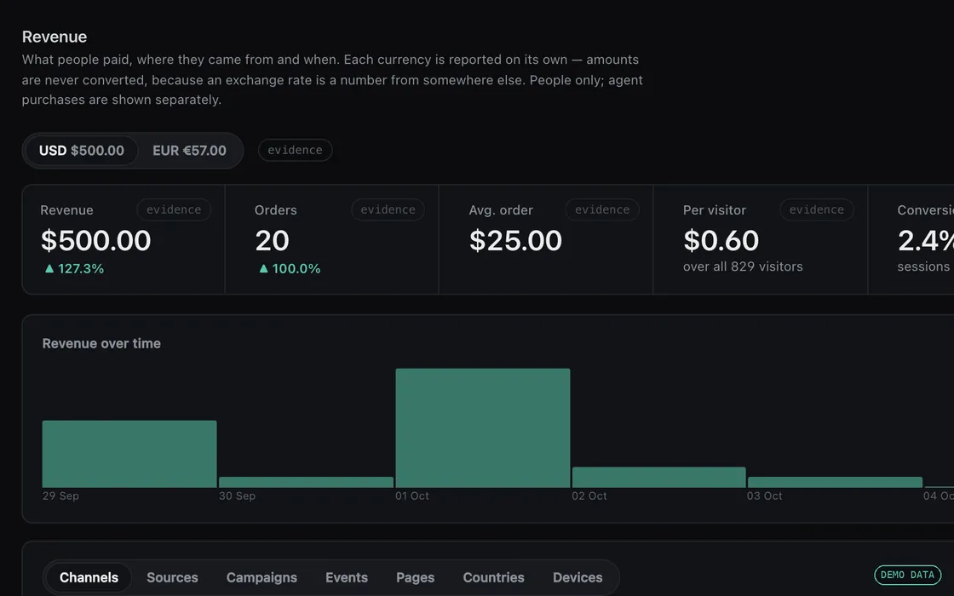Image resolution: width=954 pixels, height=596 pixels.
Task: Select the 30 Sep revenue bar
Action: [306, 482]
